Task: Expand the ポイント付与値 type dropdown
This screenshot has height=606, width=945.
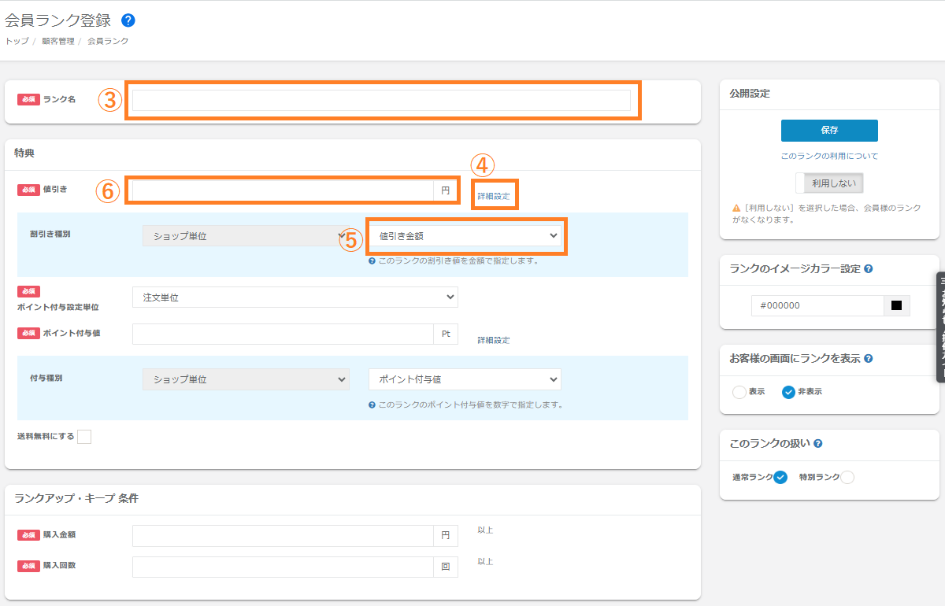Action: click(465, 379)
